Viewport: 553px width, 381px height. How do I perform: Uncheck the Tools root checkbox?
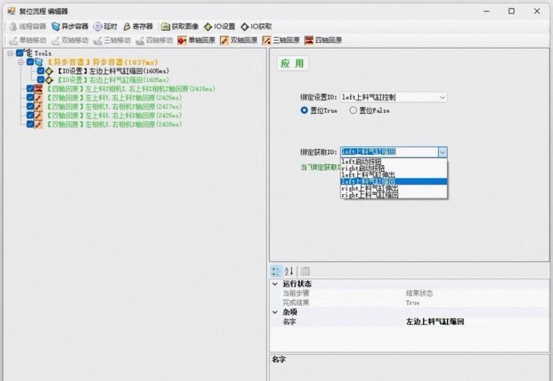point(20,53)
